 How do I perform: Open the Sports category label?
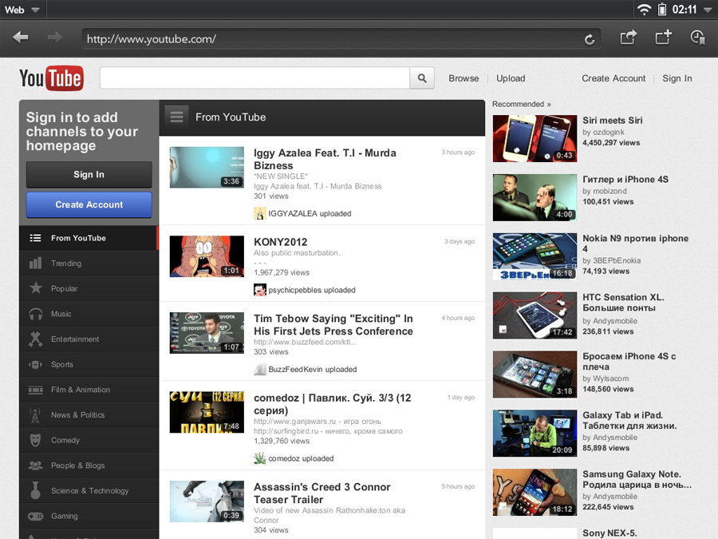[x=61, y=364]
